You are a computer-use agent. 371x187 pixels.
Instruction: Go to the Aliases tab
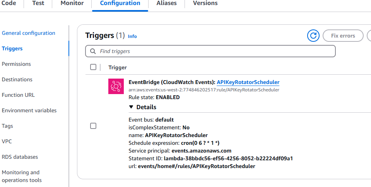pos(166,3)
